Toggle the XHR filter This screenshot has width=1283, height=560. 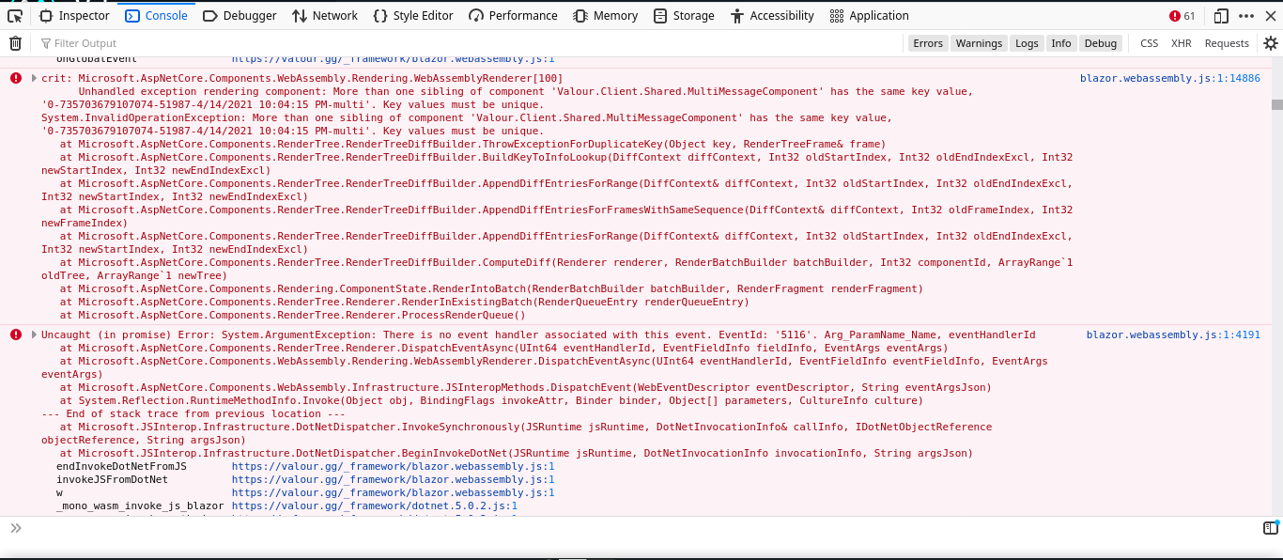(x=1181, y=42)
